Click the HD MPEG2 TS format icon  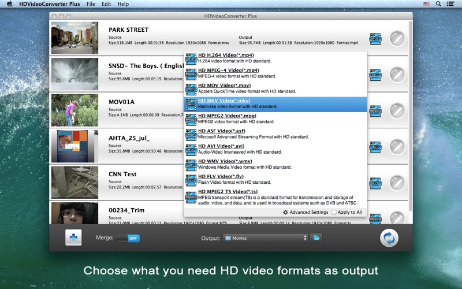point(191,197)
